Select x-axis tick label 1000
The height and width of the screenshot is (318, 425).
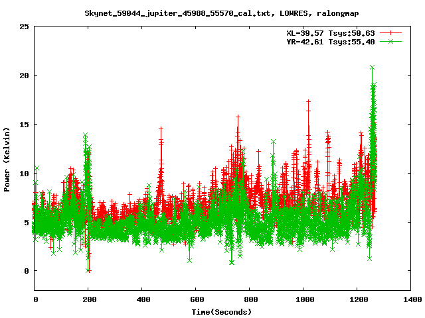305,299
